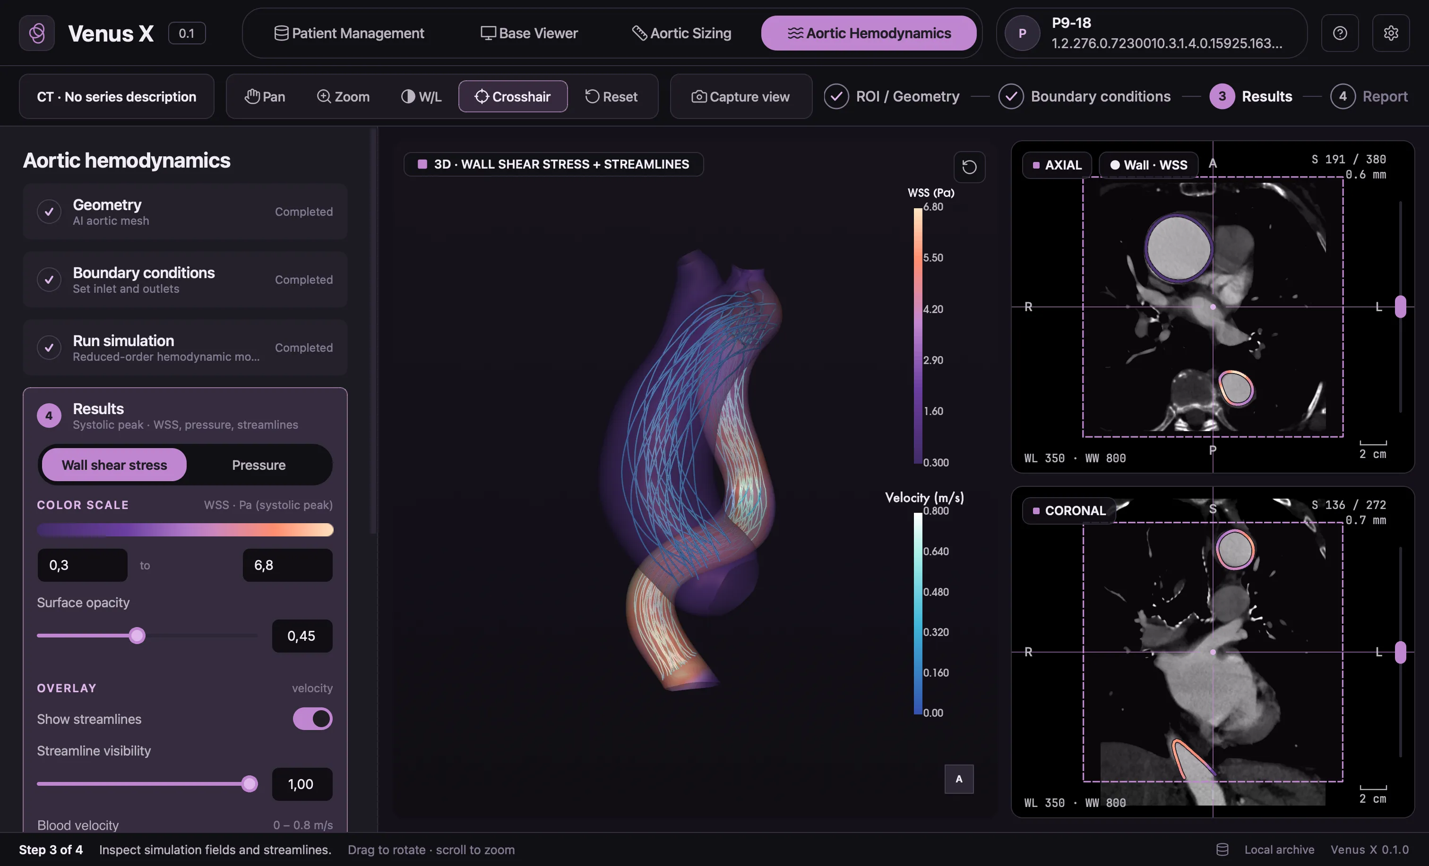This screenshot has height=866, width=1429.
Task: Click 'Blood velocity' label
Action: [x=77, y=825]
